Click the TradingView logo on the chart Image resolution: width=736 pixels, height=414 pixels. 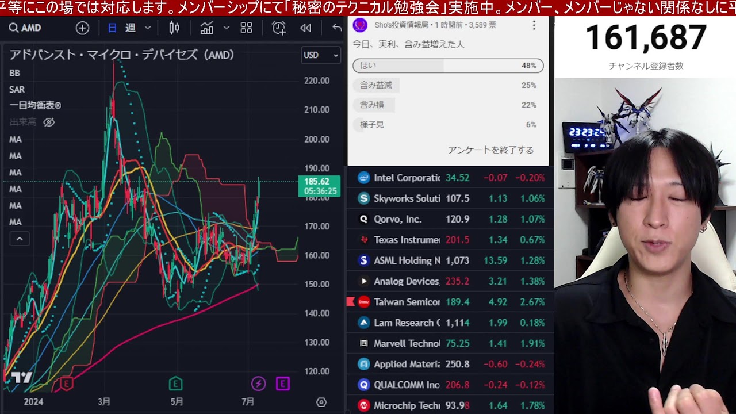coord(22,378)
